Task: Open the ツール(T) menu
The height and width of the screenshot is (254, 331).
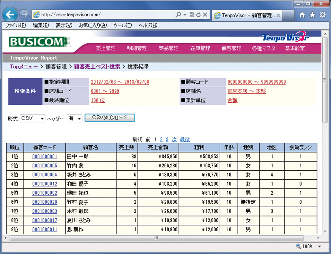Action: click(x=122, y=26)
